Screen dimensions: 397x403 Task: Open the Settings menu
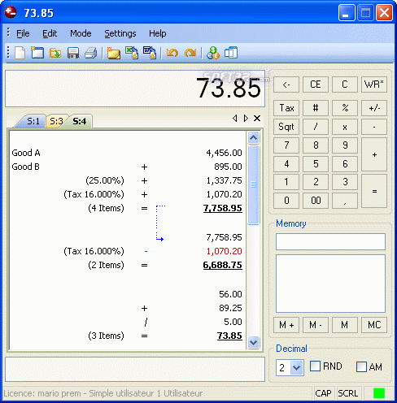120,33
